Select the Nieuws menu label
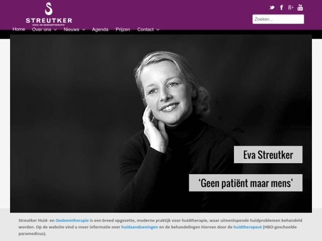322x241 pixels. [71, 30]
